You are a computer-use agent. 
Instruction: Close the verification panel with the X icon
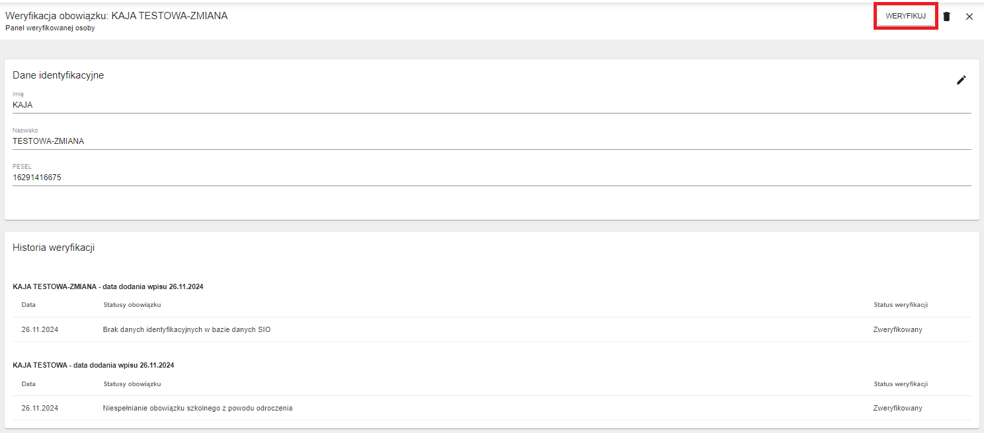969,17
